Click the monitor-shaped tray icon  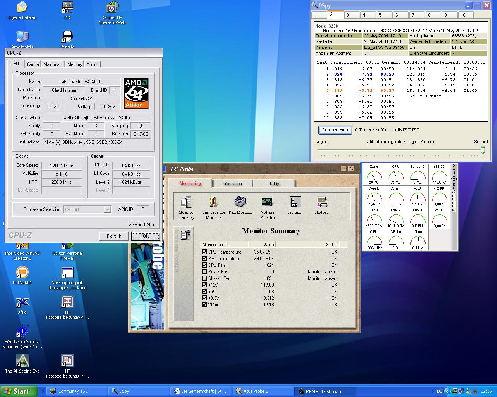pyautogui.click(x=454, y=391)
